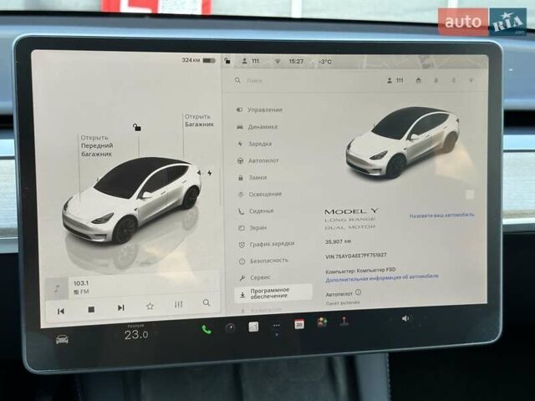The height and width of the screenshot is (401, 535).
Task: Open the media search magnifier
Action: click(206, 302)
